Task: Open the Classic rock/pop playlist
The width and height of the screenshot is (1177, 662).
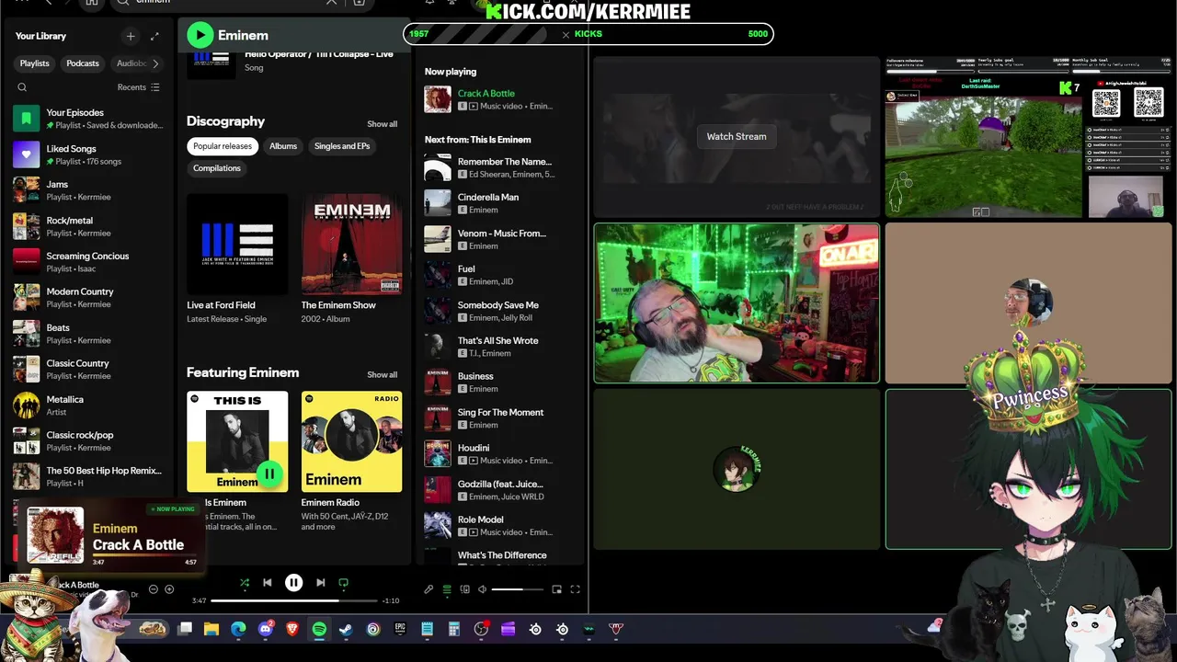Action: pos(89,441)
